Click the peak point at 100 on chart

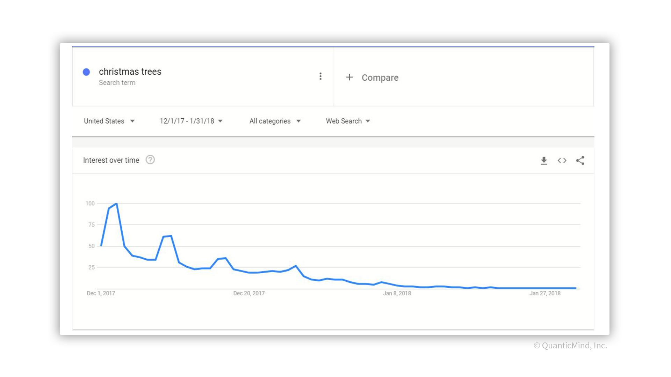pos(116,204)
